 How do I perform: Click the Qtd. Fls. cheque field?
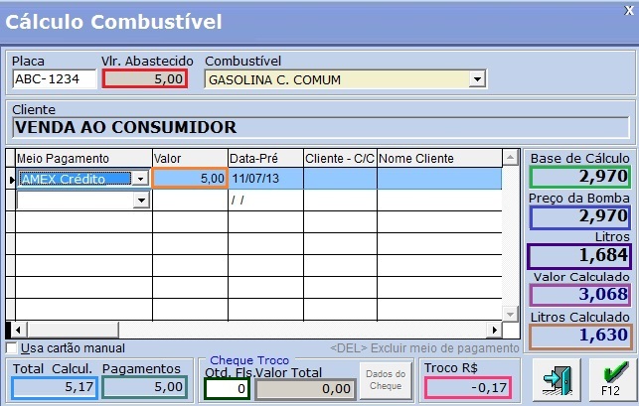227,388
